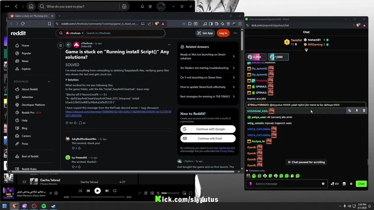Upvote JuicyBoiiYouKnowHim's comment
Viewport: 374px width, 210px height.
pos(73,148)
